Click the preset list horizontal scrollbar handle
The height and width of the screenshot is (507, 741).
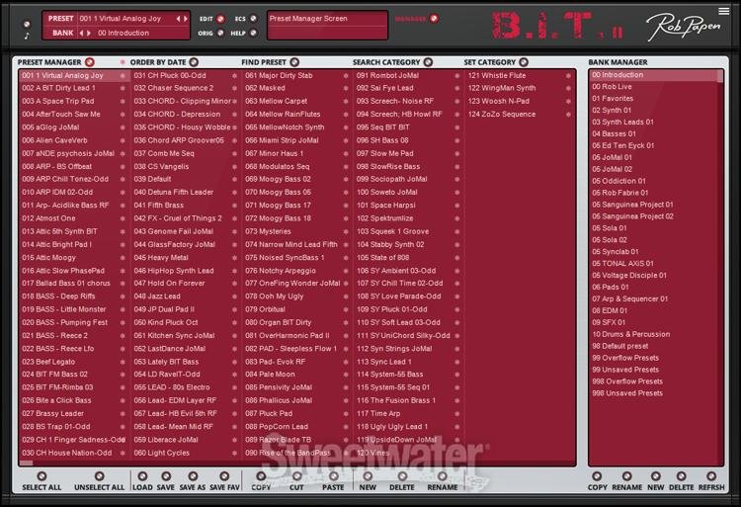[x=26, y=464]
